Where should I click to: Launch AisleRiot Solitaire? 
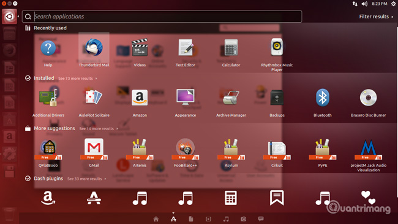click(x=94, y=97)
